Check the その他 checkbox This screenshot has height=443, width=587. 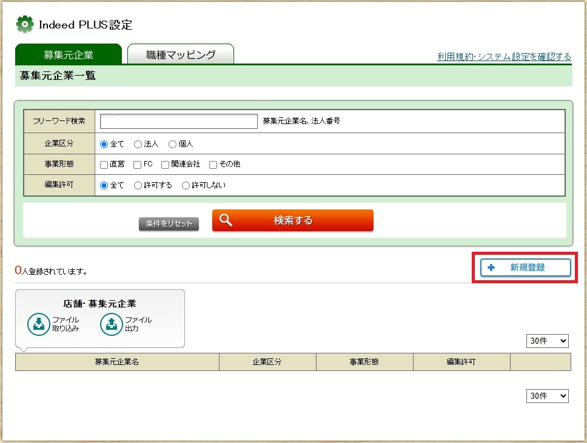click(x=213, y=165)
